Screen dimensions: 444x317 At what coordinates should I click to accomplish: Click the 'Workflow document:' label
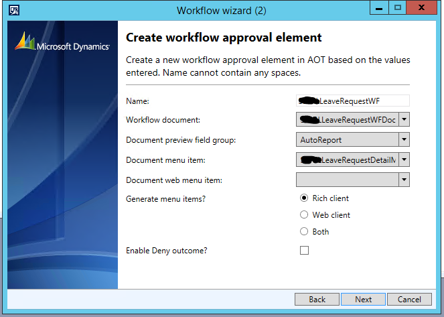[163, 120]
